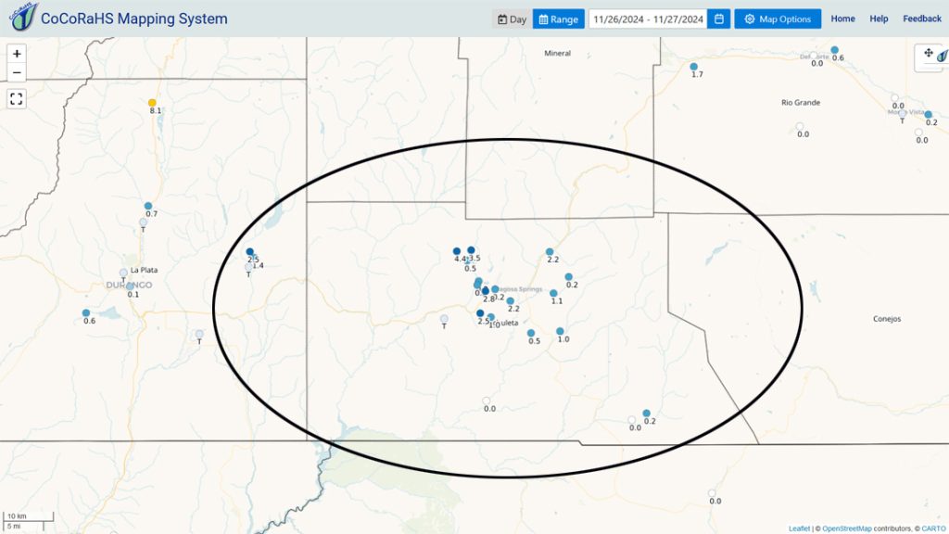This screenshot has height=534, width=949.
Task: Select the 0.0 marker at bottom of map
Action: click(x=712, y=493)
